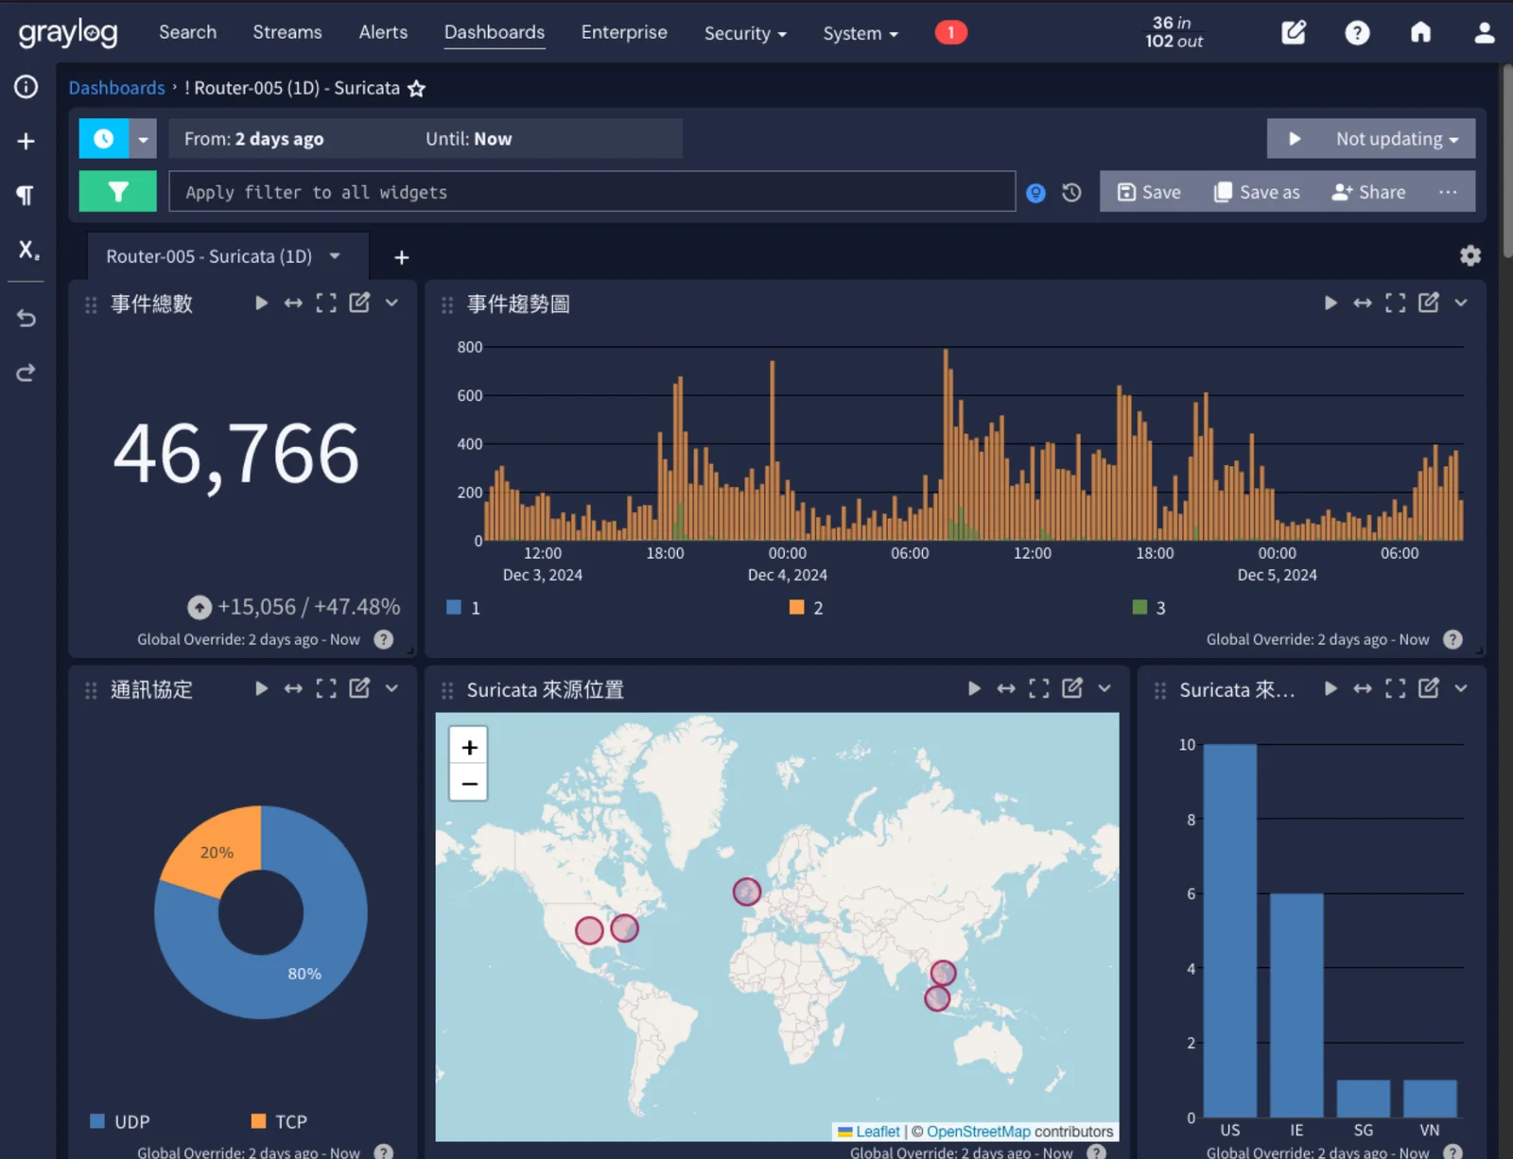Toggle TCP in pie legend
This screenshot has height=1159, width=1513.
279,1121
